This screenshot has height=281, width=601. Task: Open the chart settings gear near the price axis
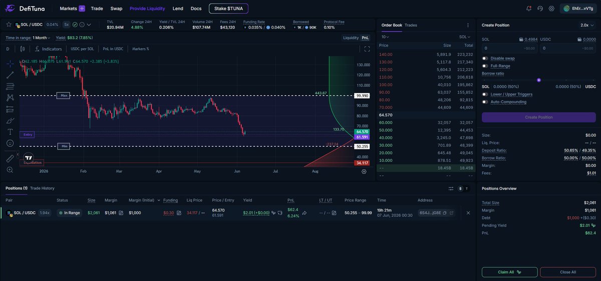click(364, 171)
